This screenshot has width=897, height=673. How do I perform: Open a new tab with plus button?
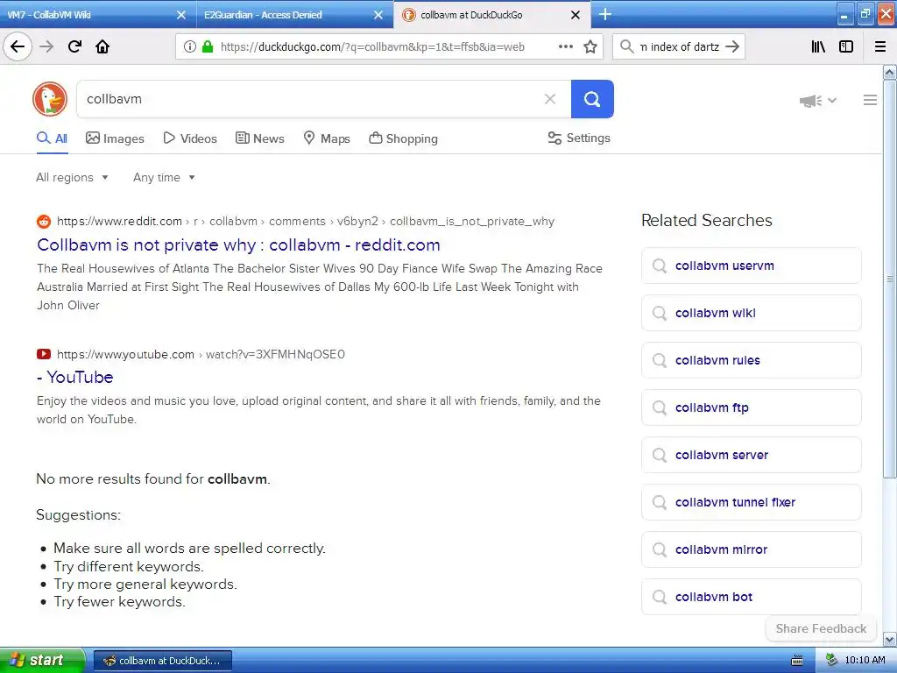[604, 14]
